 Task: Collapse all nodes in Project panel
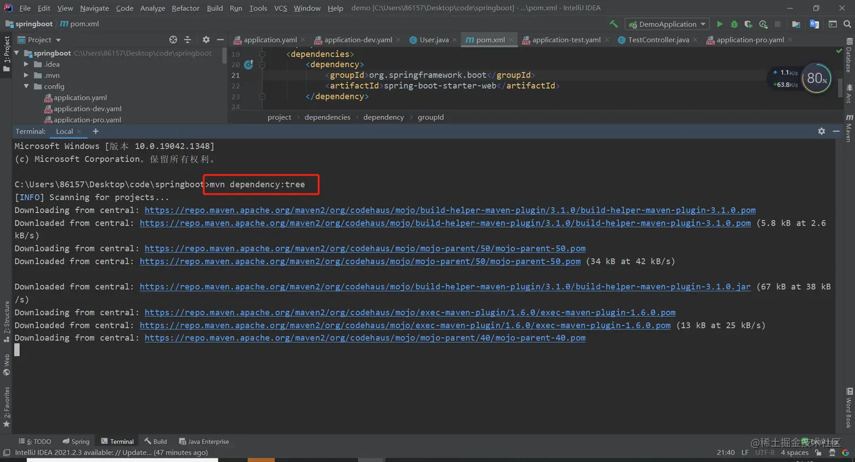[x=188, y=40]
